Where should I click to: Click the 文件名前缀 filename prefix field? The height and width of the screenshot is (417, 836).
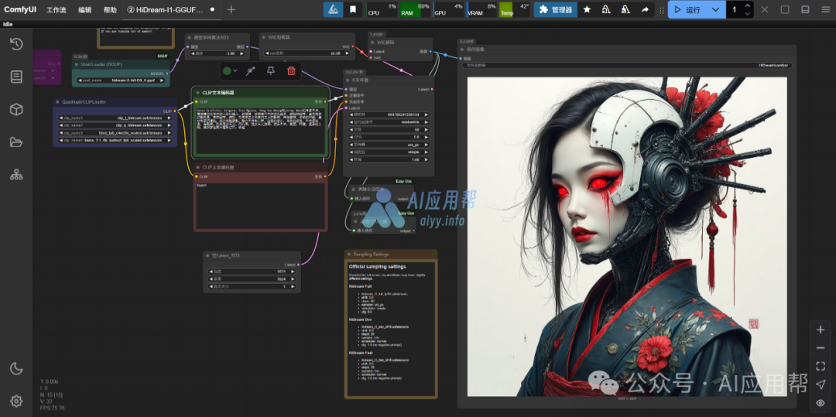click(x=627, y=66)
